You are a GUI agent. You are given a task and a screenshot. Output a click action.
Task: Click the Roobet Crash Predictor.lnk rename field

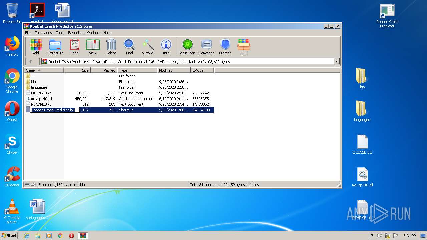55,110
